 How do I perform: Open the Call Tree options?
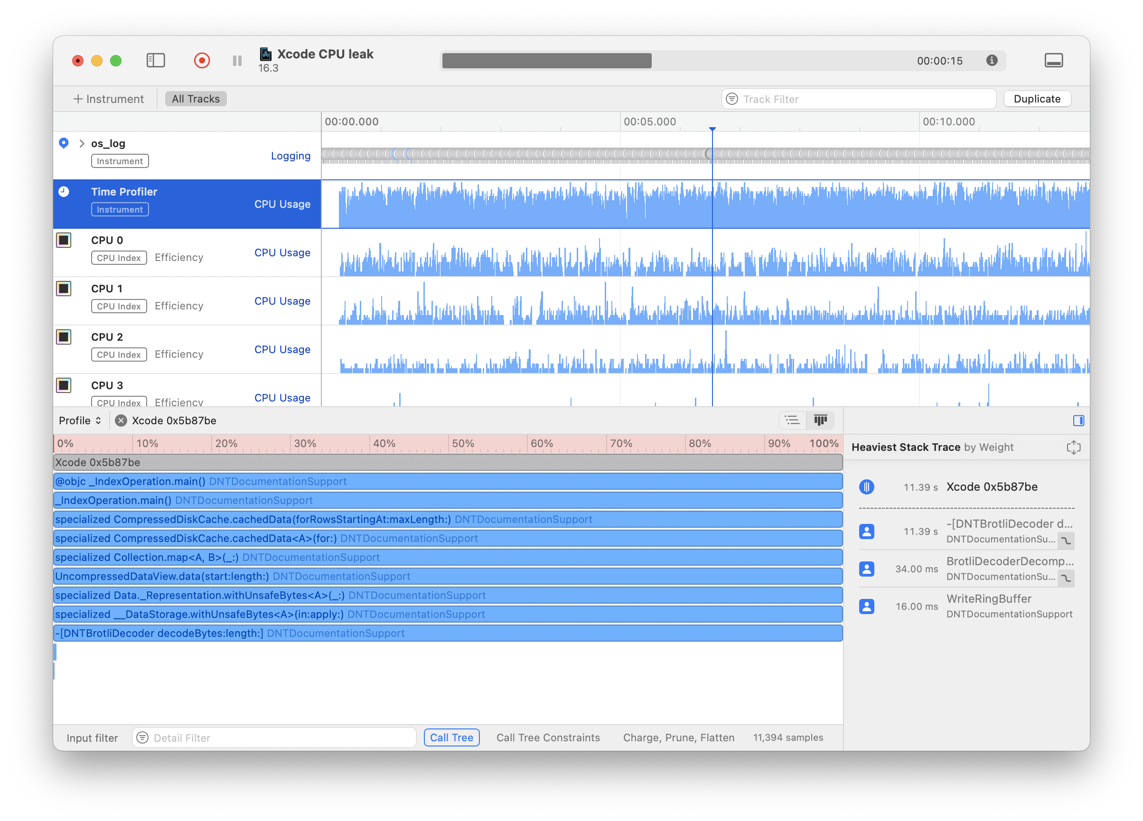[x=451, y=737]
